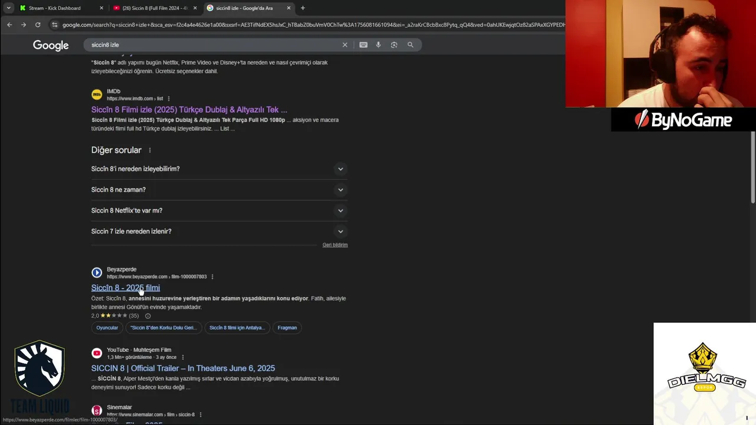The width and height of the screenshot is (756, 425).
Task: Click the Fragman chip
Action: 287,328
